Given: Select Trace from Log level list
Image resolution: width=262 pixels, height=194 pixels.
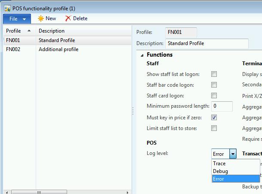Looking at the screenshot, I should (x=219, y=164).
